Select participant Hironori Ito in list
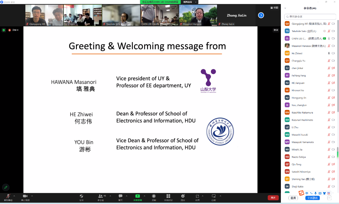Viewport: 339px width, 204px height. click(310, 90)
